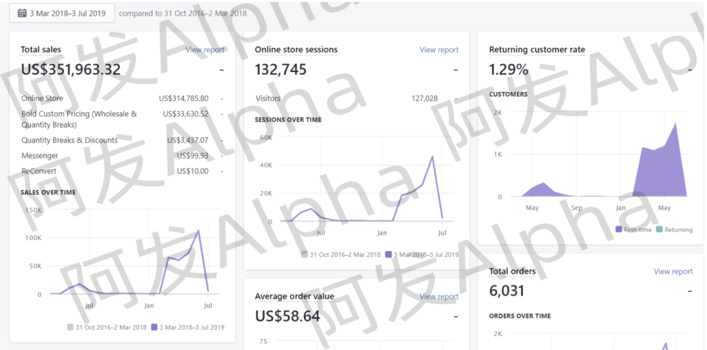
Task: Click the US$10.00 amount
Action: 192,171
